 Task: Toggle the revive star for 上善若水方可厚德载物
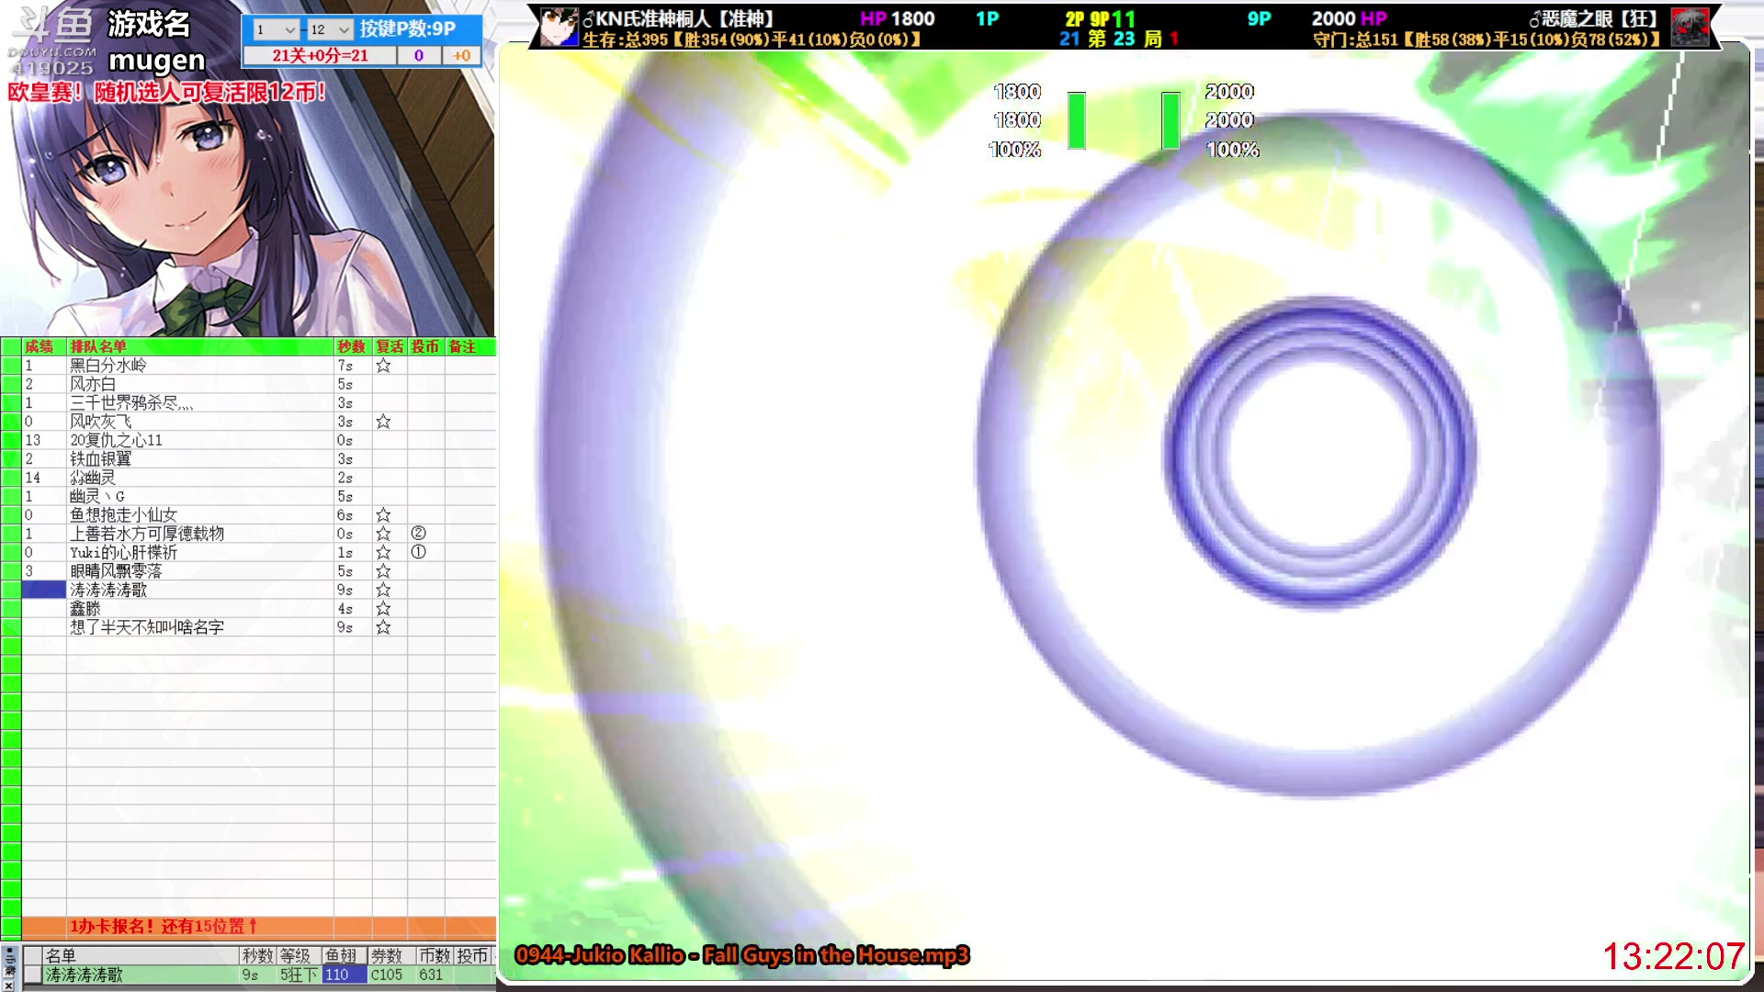[383, 534]
